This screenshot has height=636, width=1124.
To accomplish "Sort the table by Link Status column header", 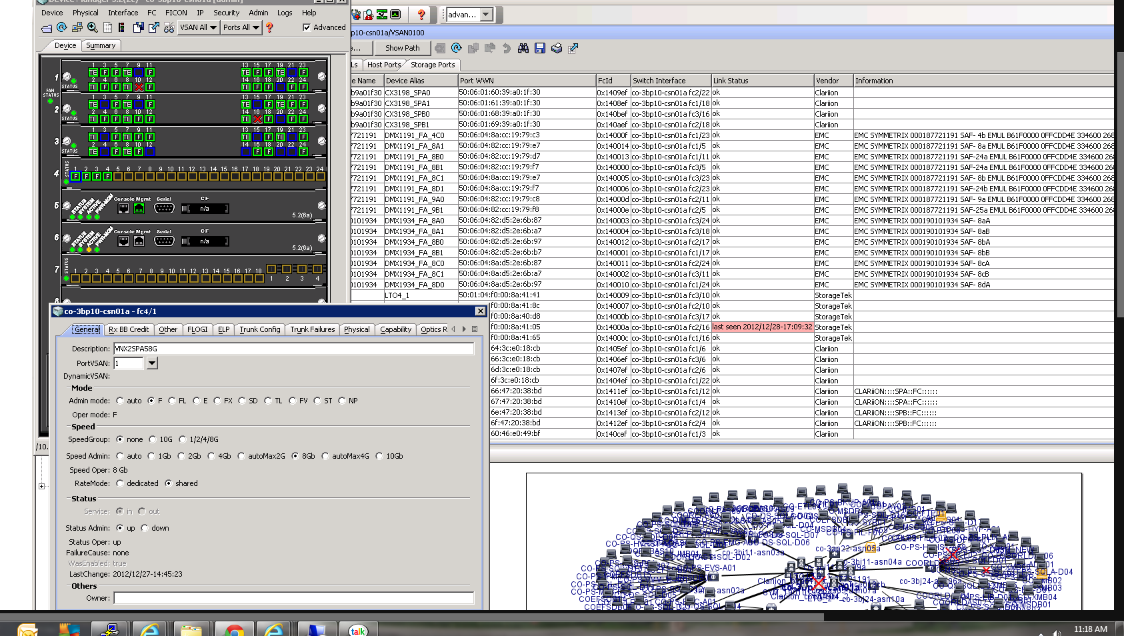I will [x=763, y=81].
